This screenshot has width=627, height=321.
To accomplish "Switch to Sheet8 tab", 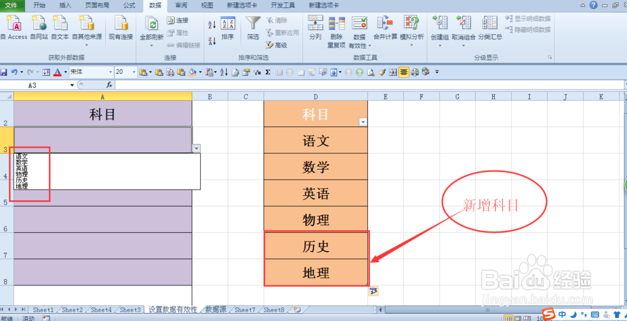I will tap(274, 309).
